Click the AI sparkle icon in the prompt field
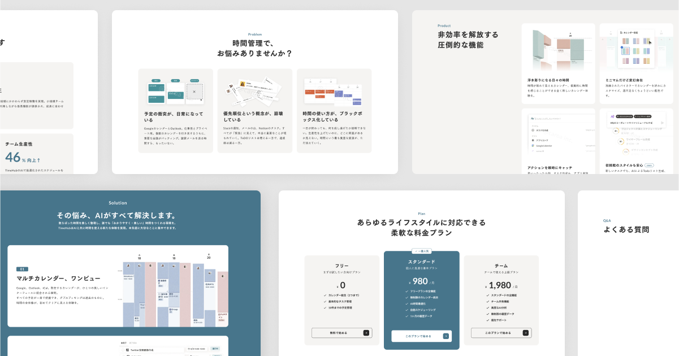 click(533, 119)
